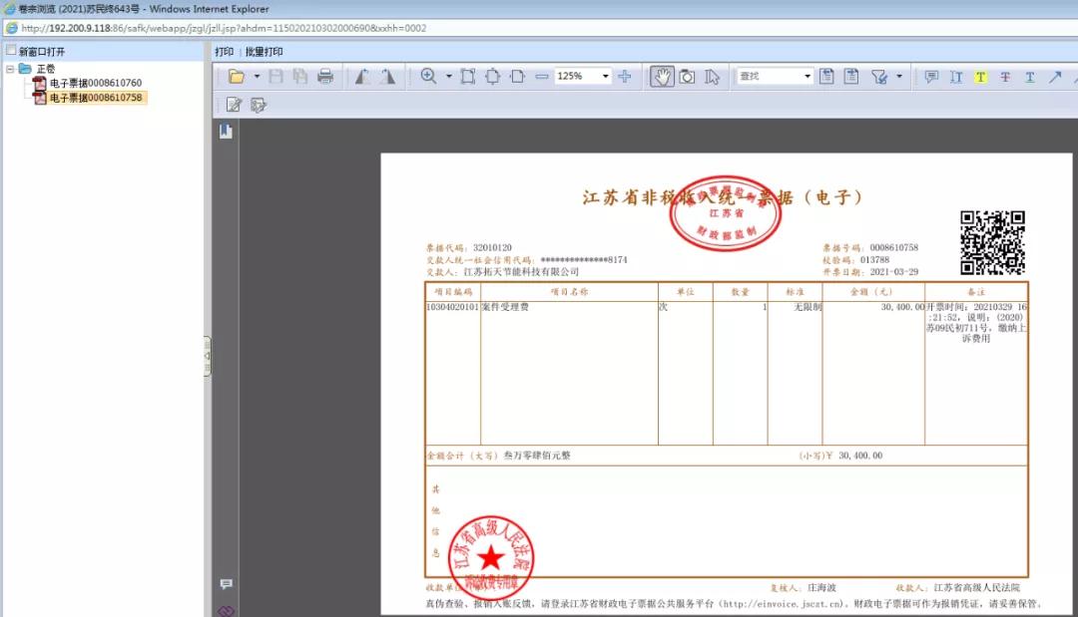1078x617 pixels.
Task: Select the Zoom magnifier tool
Action: pyautogui.click(x=429, y=77)
